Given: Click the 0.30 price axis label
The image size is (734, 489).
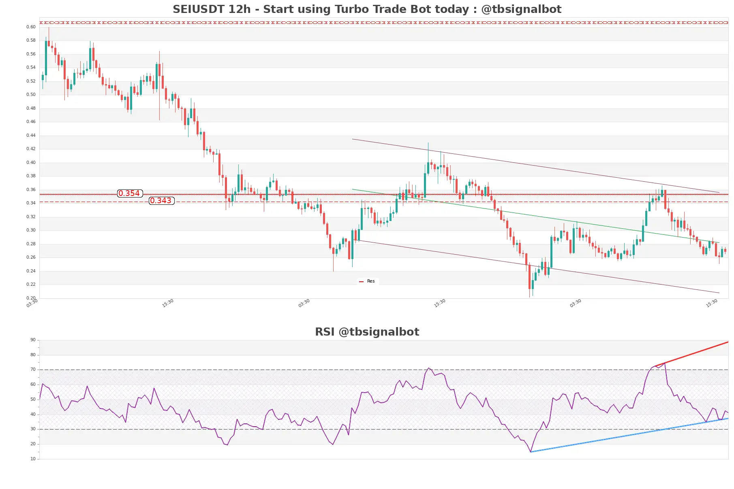Looking at the screenshot, I should point(31,230).
